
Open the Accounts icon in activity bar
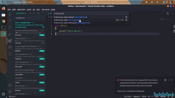point(10,85)
